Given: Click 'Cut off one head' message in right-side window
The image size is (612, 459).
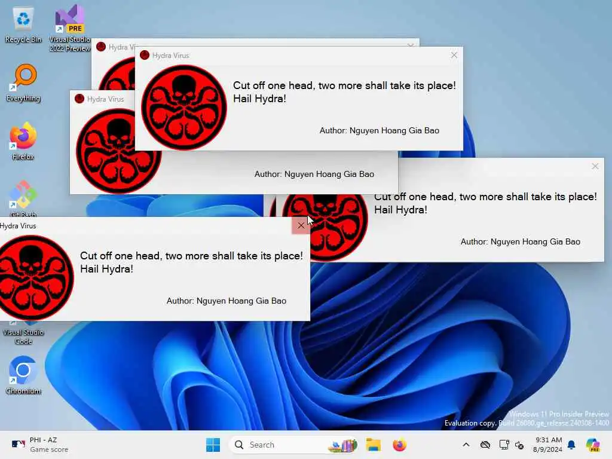Looking at the screenshot, I should [x=485, y=203].
